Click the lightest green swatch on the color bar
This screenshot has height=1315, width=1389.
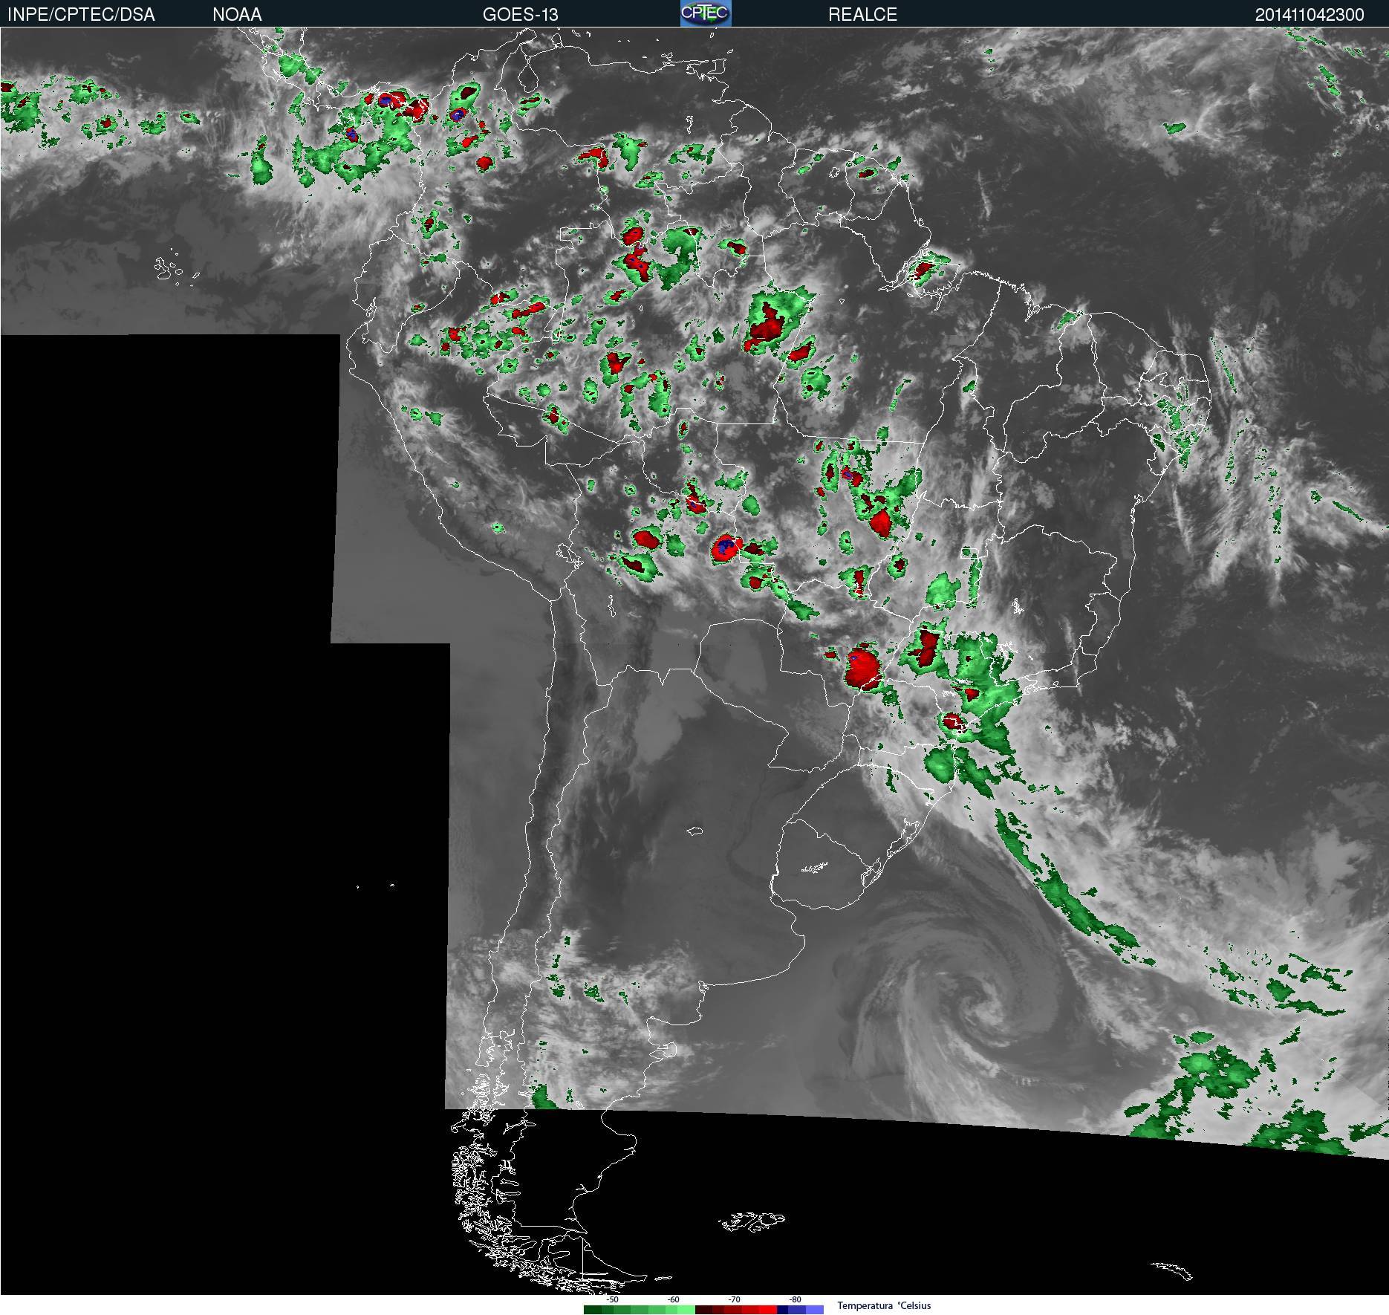pos(686,1310)
